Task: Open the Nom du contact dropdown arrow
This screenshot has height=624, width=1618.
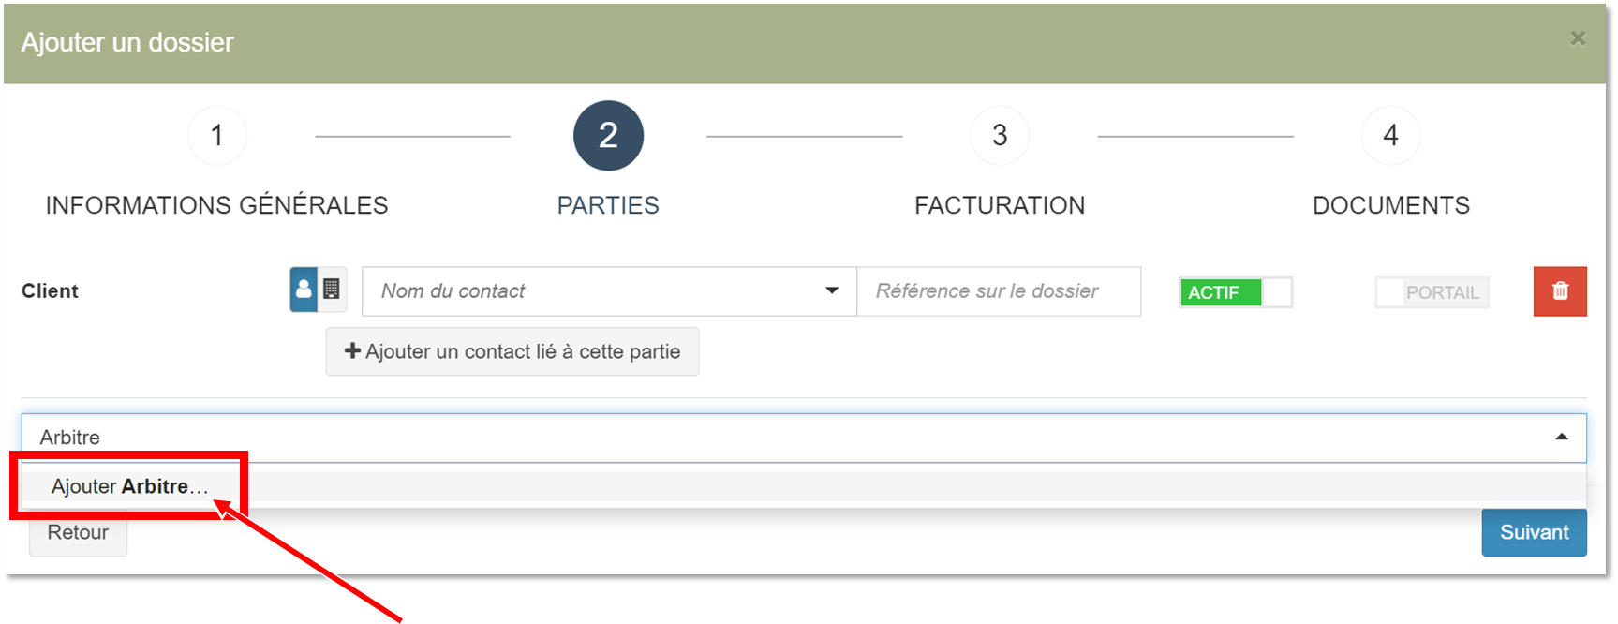Action: click(831, 290)
